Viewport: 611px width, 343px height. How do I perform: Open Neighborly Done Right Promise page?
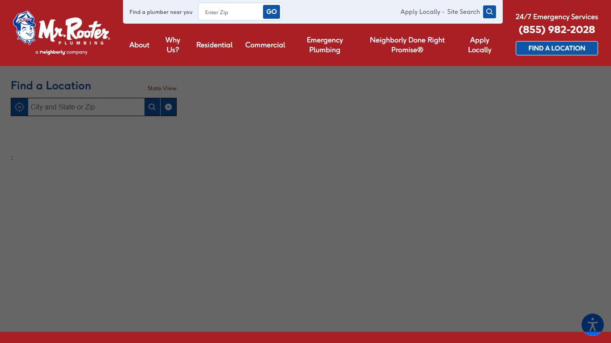pos(407,45)
